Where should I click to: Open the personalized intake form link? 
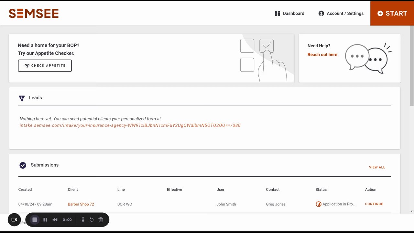coord(130,125)
